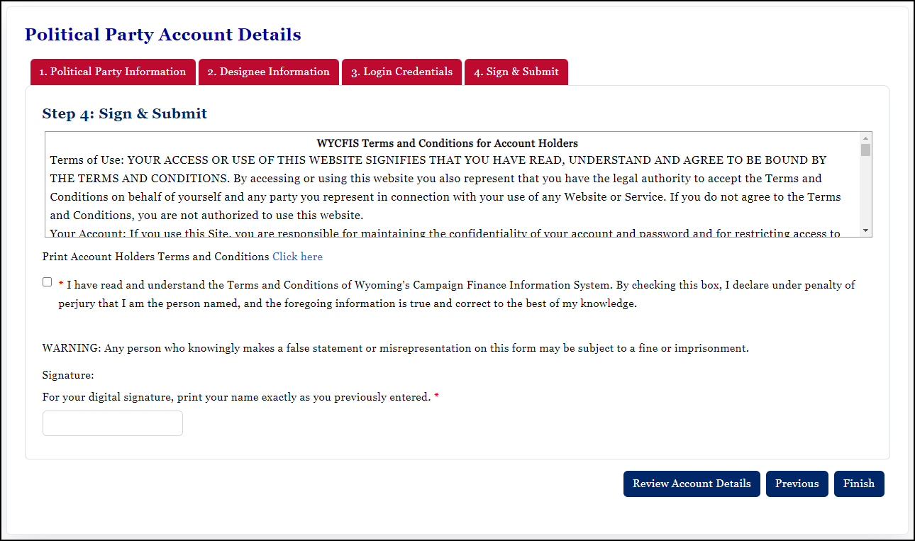
Task: Click the WARNING false statement notice text
Action: [x=395, y=348]
